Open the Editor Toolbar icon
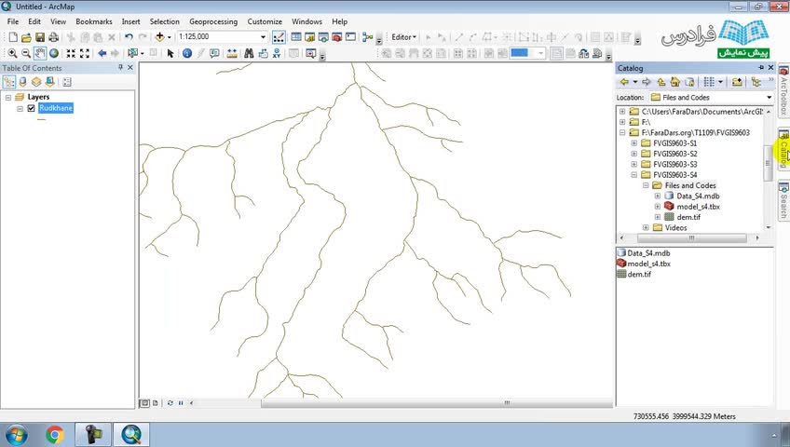This screenshot has width=790, height=447. pos(279,37)
